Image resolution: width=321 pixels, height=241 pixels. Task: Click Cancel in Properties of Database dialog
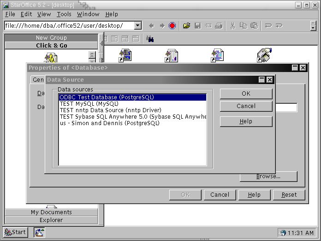point(220,195)
